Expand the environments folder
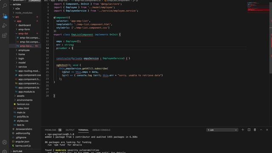The width and height of the screenshot is (272, 153). tap(25, 100)
